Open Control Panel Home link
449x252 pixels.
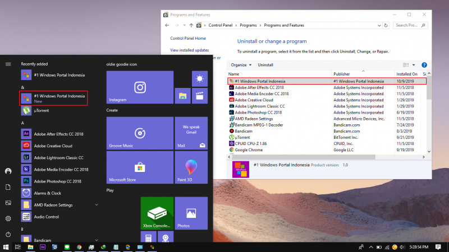coord(188,38)
